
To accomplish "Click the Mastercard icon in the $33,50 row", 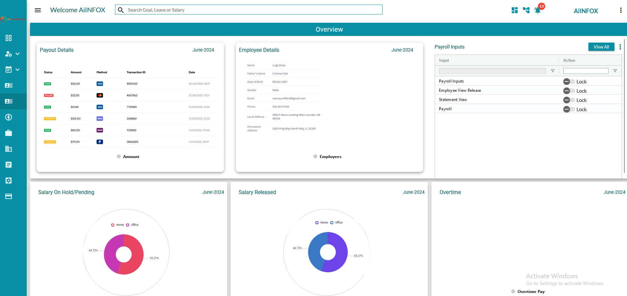I will coord(100,95).
